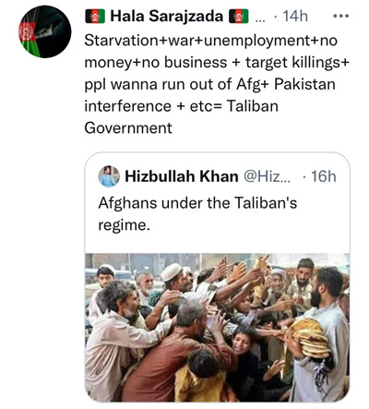Viewport: 369px width, 409px height.
Task: Open the Hizbullah Khan display name link
Action: (x=182, y=176)
